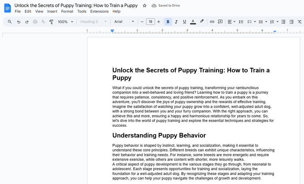Image resolution: width=304 pixels, height=184 pixels.
Task: Open the text color picker
Action: [x=193, y=22]
